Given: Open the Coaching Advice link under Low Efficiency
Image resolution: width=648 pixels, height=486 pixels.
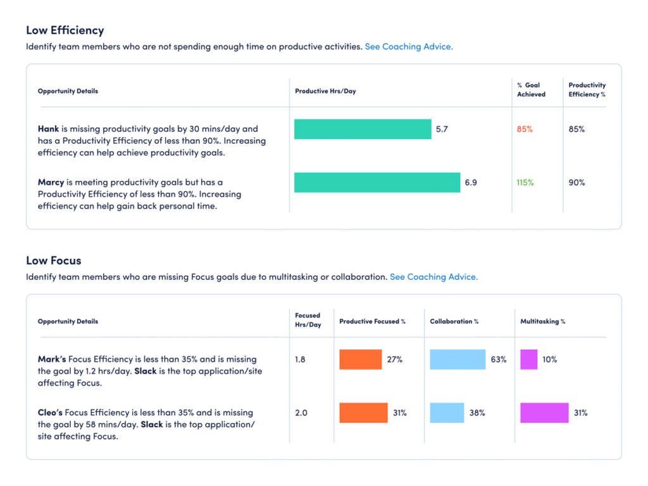Looking at the screenshot, I should coord(408,46).
